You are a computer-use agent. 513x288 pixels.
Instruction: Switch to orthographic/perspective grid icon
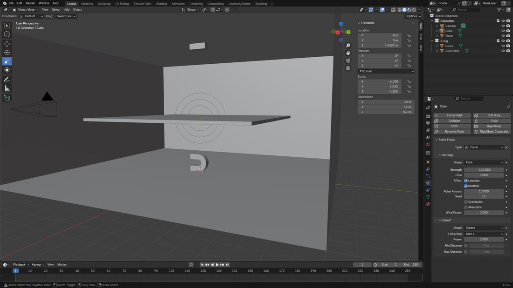coord(348,68)
